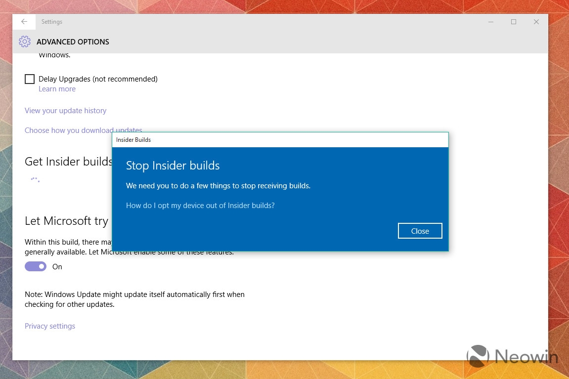Screen dimensions: 569x379
Task: Open Privacy settings link
Action: tap(50, 326)
